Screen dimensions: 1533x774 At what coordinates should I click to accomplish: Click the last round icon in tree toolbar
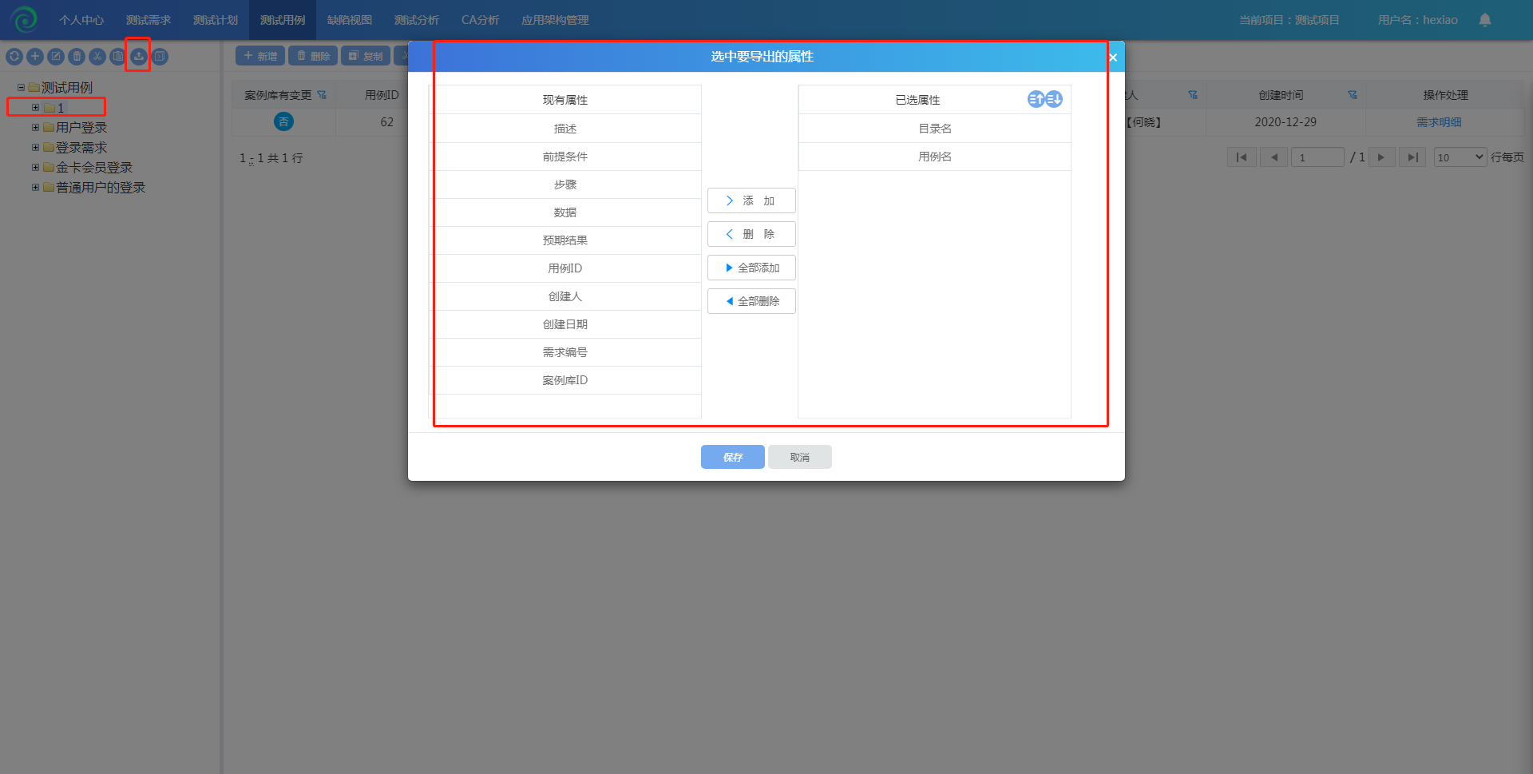pyautogui.click(x=160, y=56)
